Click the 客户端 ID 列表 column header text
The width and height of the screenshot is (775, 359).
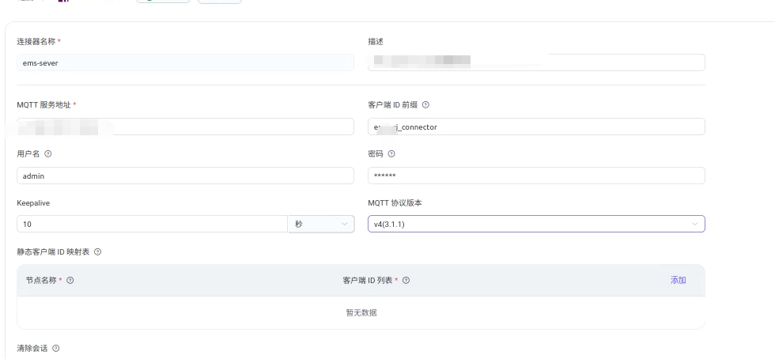pyautogui.click(x=368, y=281)
